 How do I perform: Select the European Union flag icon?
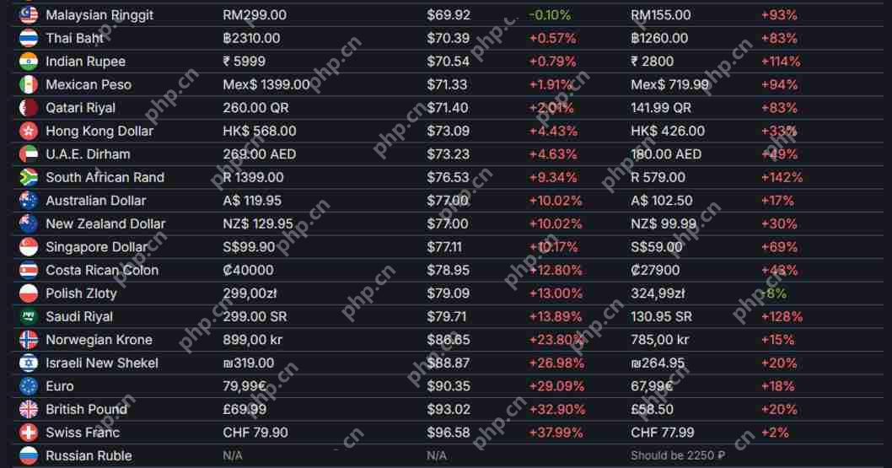click(29, 386)
